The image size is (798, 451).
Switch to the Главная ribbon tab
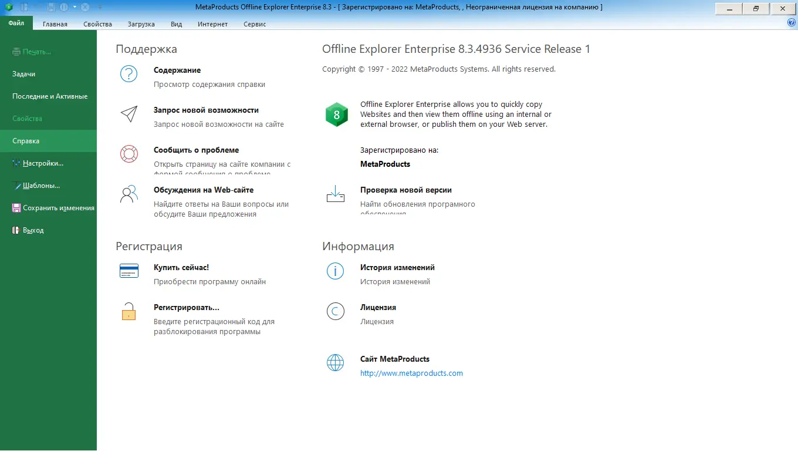point(55,24)
